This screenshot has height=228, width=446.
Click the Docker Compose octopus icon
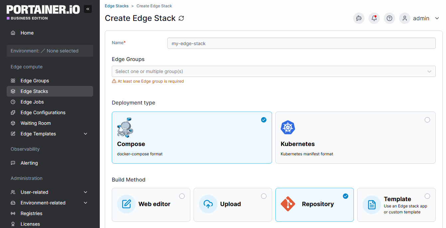[125, 127]
